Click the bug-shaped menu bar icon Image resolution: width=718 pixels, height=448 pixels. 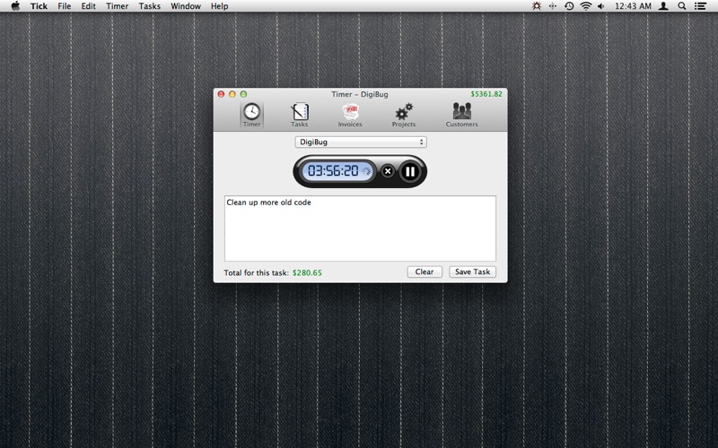536,6
